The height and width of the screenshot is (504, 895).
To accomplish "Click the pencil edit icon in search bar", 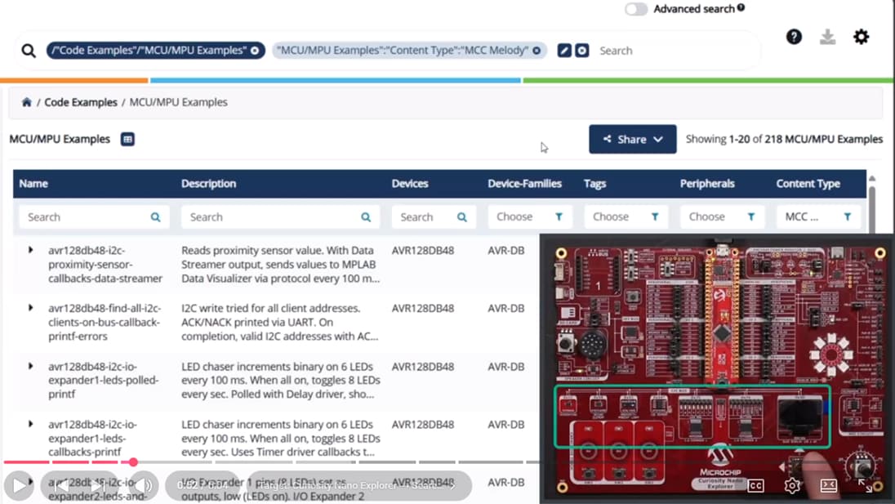I will (x=563, y=51).
